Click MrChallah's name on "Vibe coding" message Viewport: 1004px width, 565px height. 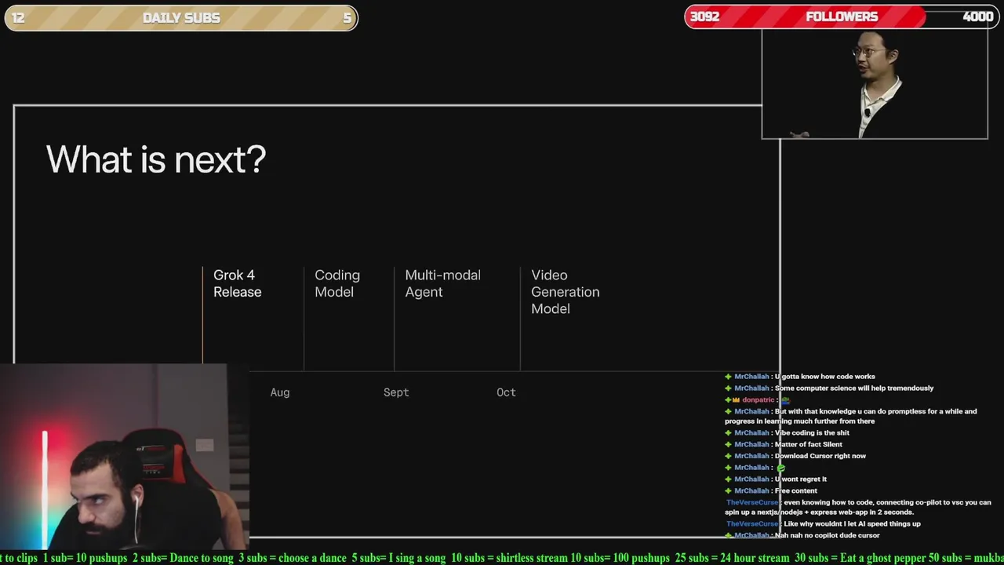coord(751,433)
